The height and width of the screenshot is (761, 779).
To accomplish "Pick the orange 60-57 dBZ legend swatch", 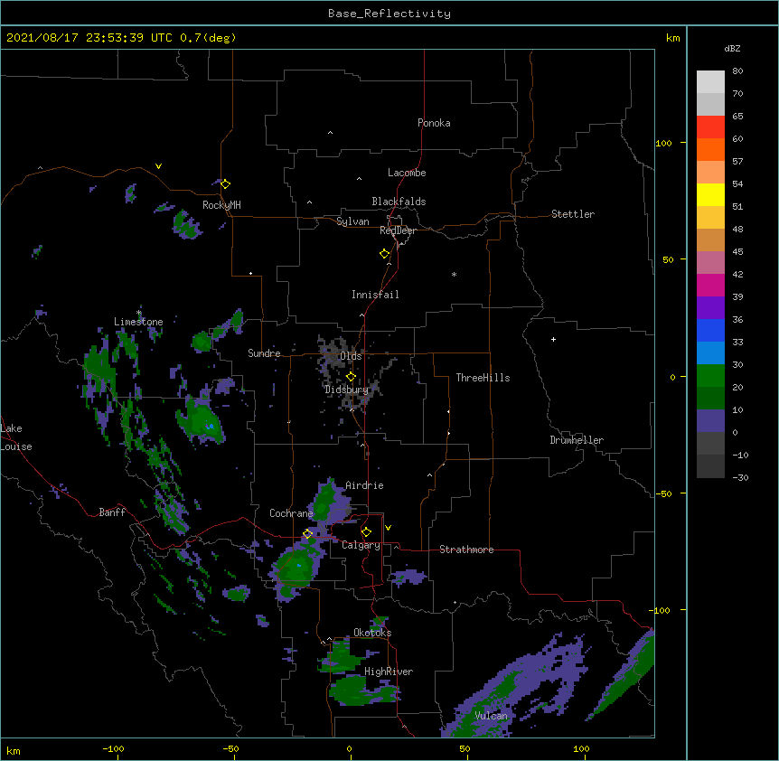I will (x=710, y=150).
